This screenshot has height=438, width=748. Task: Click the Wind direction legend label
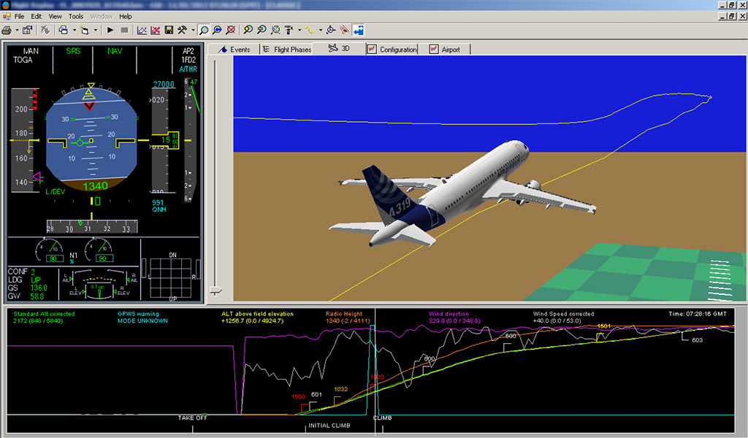pyautogui.click(x=449, y=314)
